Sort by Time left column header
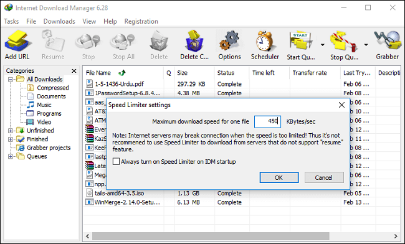Image resolution: width=405 pixels, height=244 pixels. pos(269,73)
